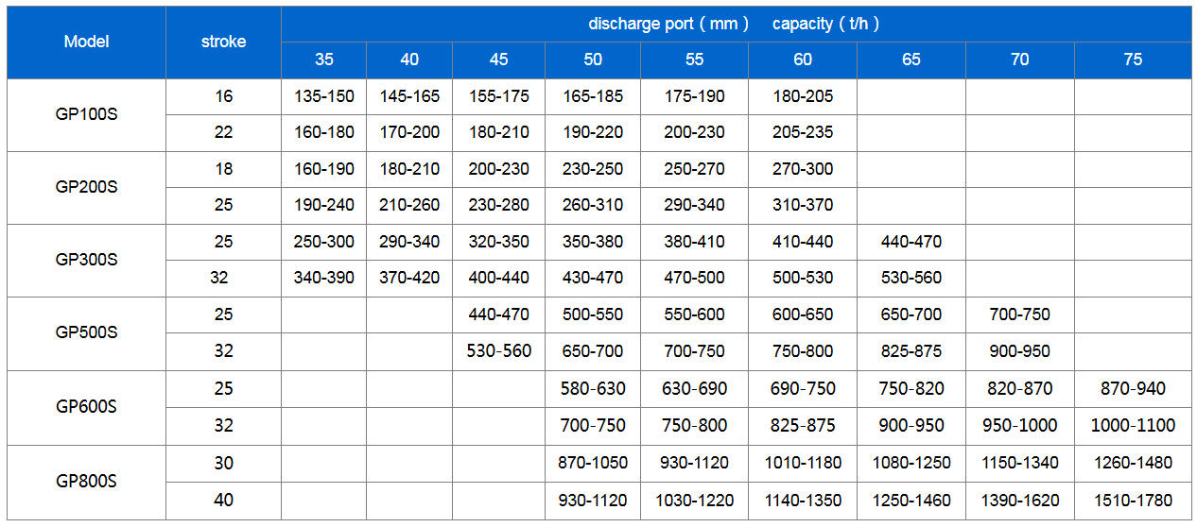The width and height of the screenshot is (1197, 527).
Task: Select the 60 discharge port column header
Action: [802, 59]
